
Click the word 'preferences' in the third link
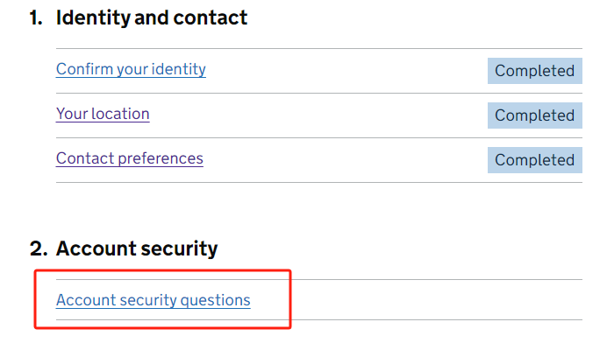click(161, 158)
